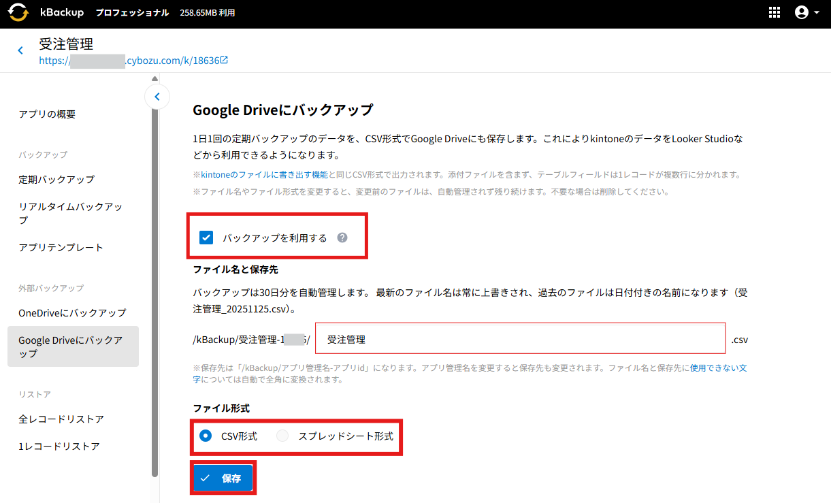831x503 pixels.
Task: Click the help icon beside バックアップを利用する
Action: tap(342, 238)
